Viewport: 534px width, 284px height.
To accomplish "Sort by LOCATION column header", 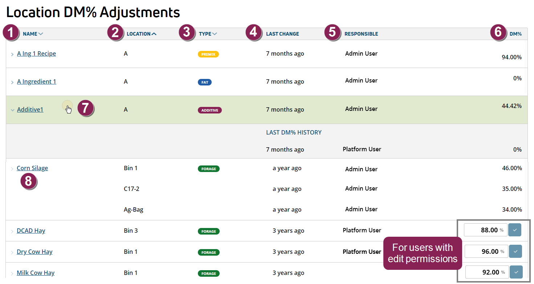I will (141, 34).
